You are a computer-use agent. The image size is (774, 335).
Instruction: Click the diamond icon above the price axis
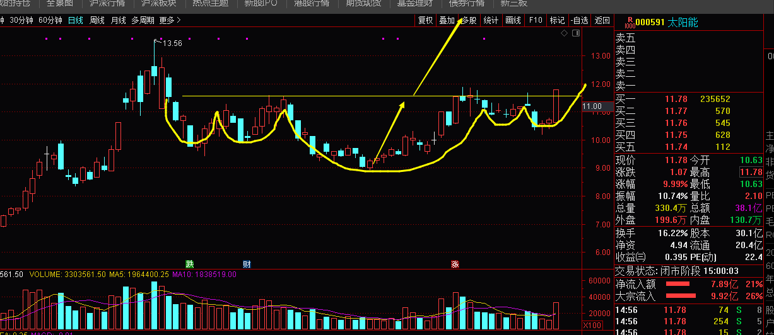[x=564, y=33]
